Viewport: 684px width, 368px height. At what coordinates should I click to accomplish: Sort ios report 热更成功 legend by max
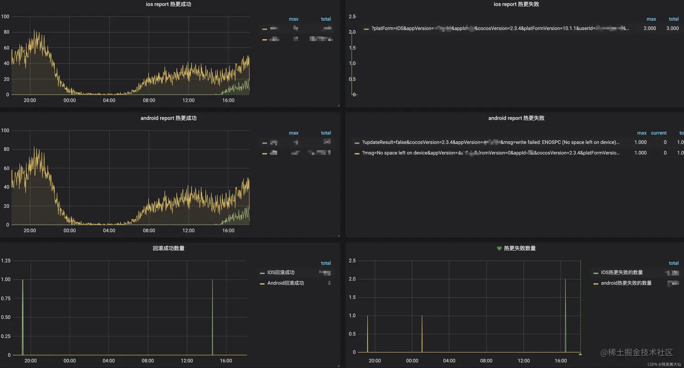point(294,19)
